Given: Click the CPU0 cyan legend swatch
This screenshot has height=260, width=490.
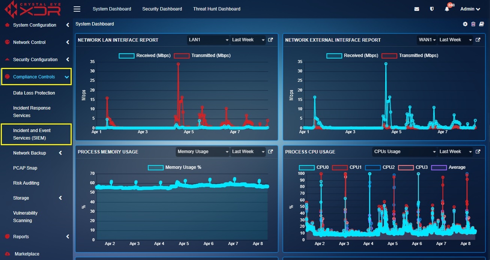Looking at the screenshot, I should tap(306, 167).
